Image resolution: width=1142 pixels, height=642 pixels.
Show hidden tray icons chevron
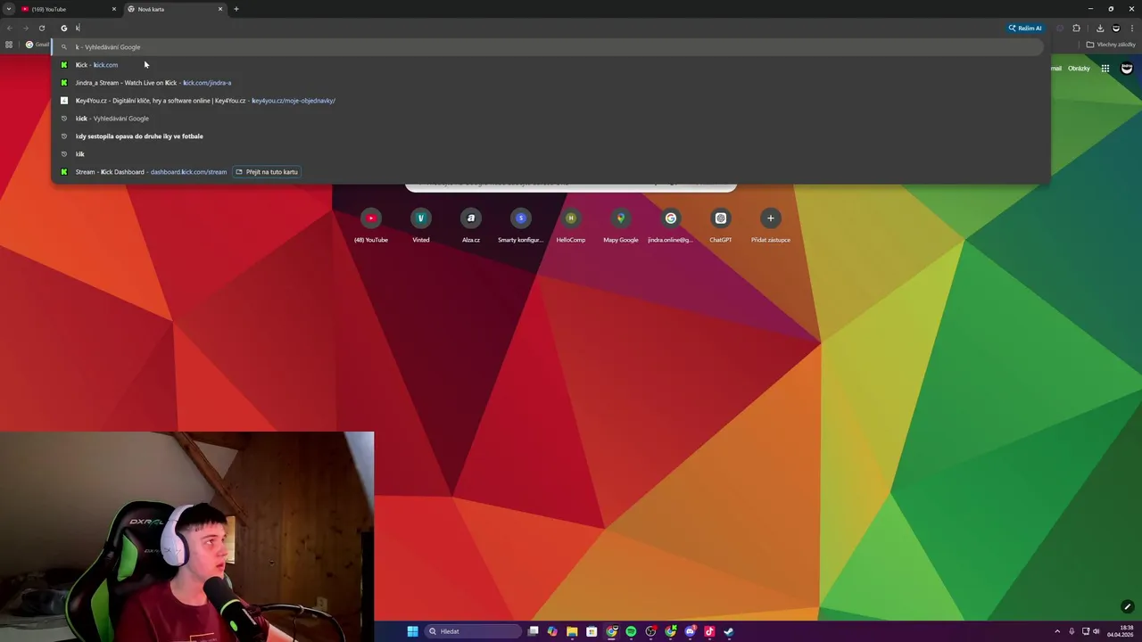pyautogui.click(x=1057, y=631)
